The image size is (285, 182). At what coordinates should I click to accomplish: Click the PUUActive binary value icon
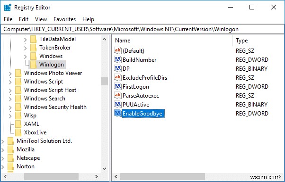coord(118,104)
